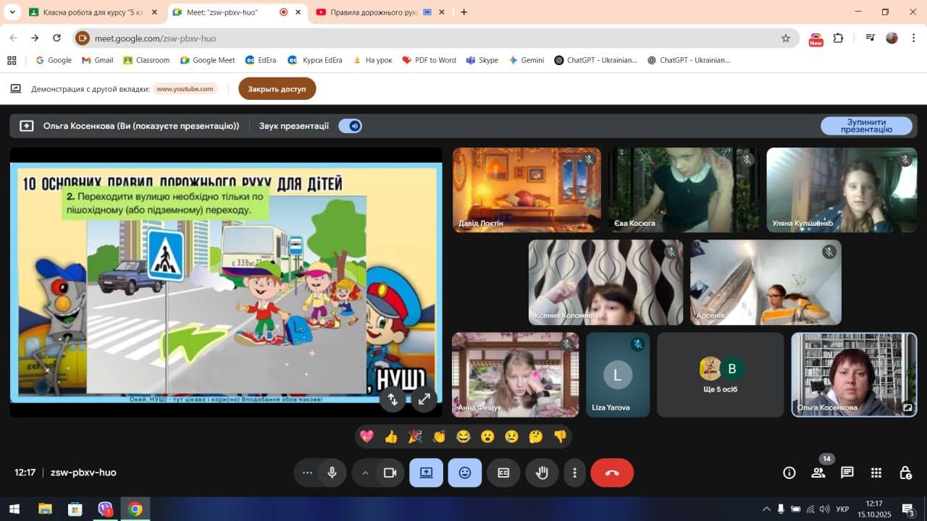Turn off the camera
This screenshot has width=927, height=521.
[x=390, y=473]
